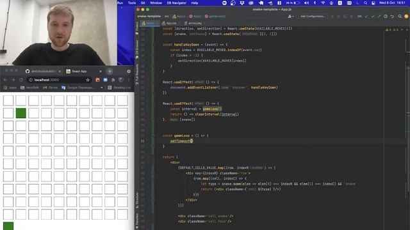The image size is (410, 230).
Task: Click Search Everywhere magnifier in IDE
Action: pos(400,16)
